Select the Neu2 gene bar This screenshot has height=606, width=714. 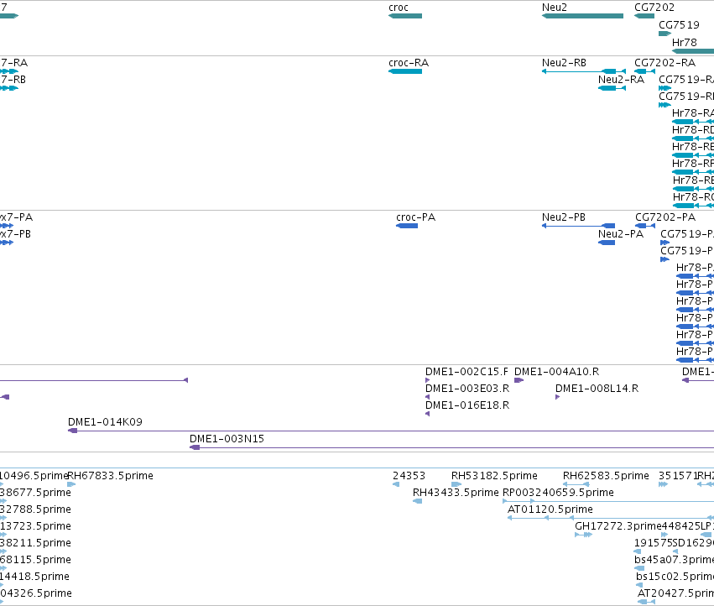coord(582,16)
